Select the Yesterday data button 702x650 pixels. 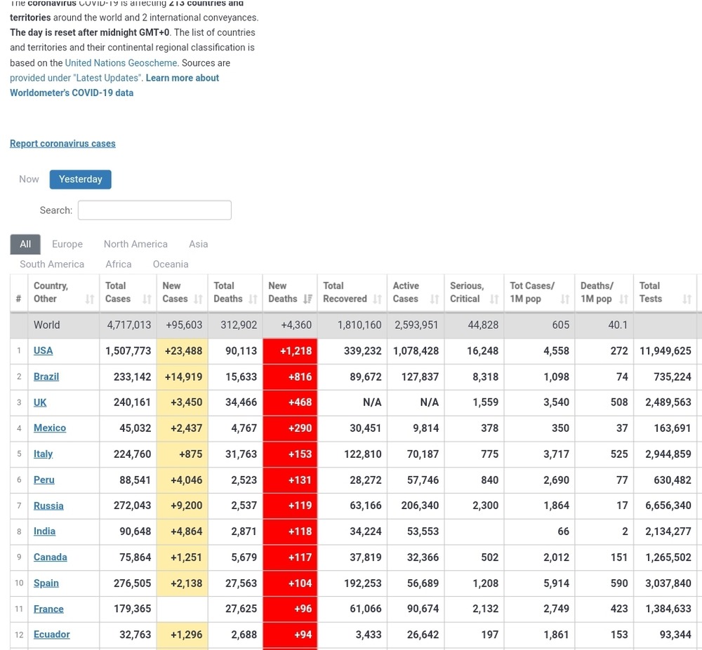[x=80, y=180]
